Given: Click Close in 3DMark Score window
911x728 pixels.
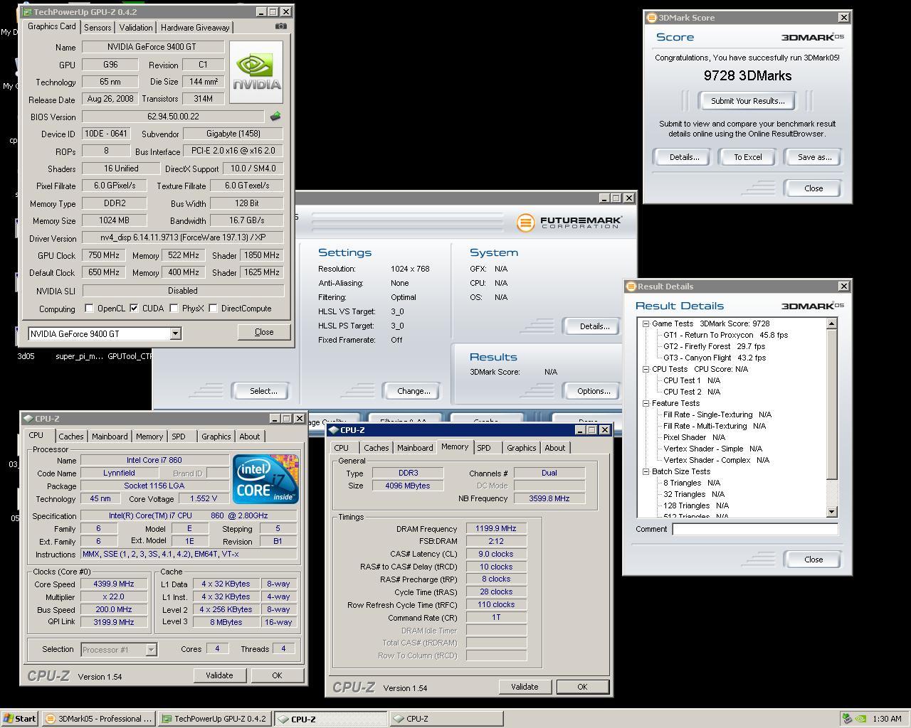Looking at the screenshot, I should click(813, 188).
